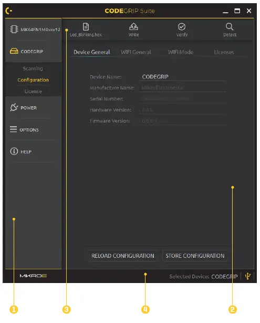Open the POWER plug icon
Screen dimensions: 260x323
click(14, 107)
